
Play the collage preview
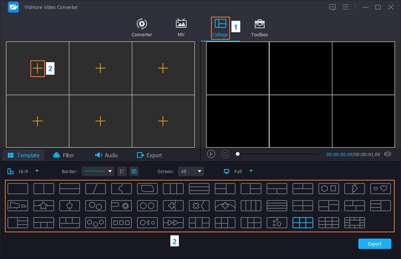point(211,154)
